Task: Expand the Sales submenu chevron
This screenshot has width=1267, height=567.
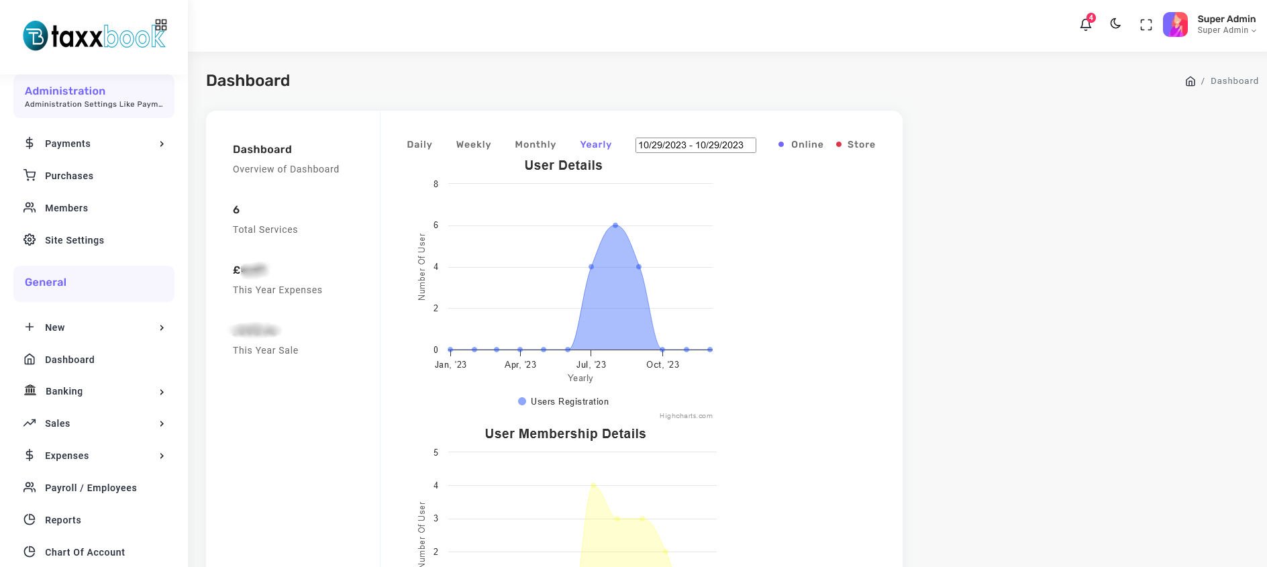Action: click(162, 423)
